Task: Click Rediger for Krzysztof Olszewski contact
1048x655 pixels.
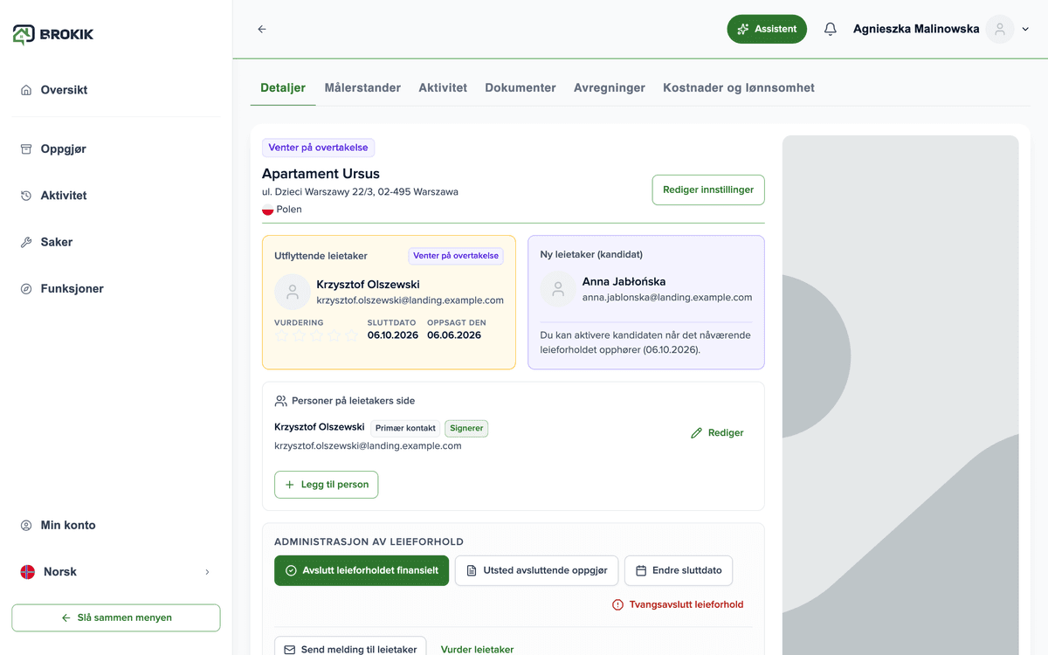Action: [717, 432]
